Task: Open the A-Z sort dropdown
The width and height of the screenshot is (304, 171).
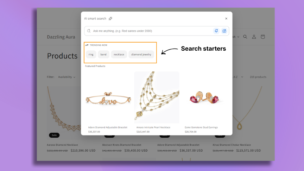Action: [x=238, y=77]
